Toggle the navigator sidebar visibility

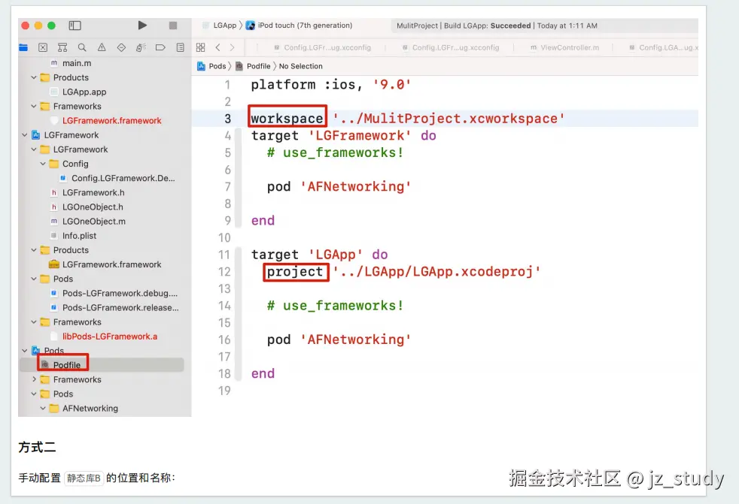pos(75,26)
